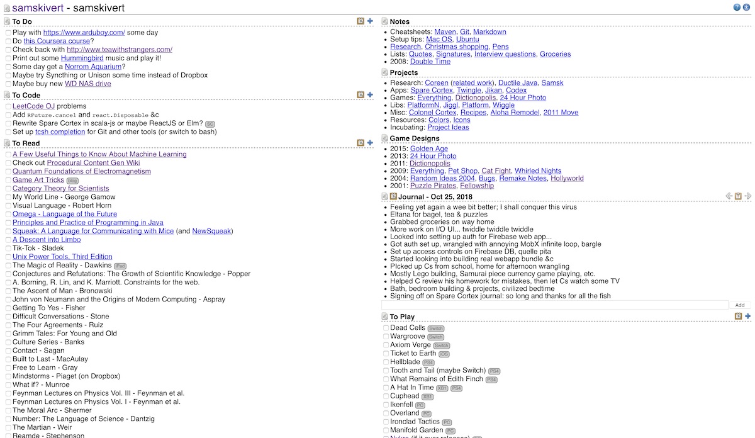755x438 pixels.
Task: Click the page icon beside To Code heading
Action: pos(8,95)
